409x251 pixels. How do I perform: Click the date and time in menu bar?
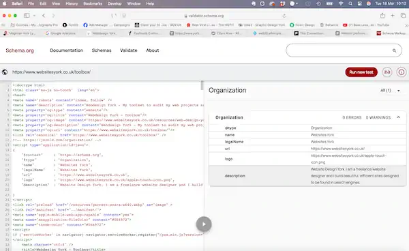391,3
